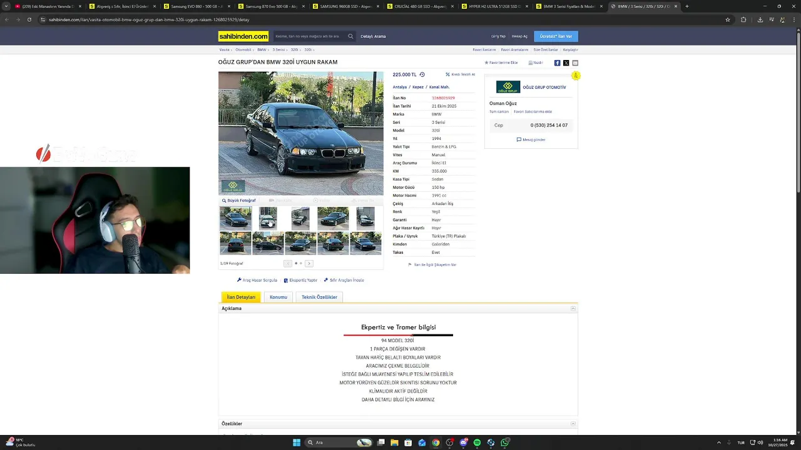The width and height of the screenshot is (801, 450).
Task: Open Detaylı Arama
Action: 373,36
